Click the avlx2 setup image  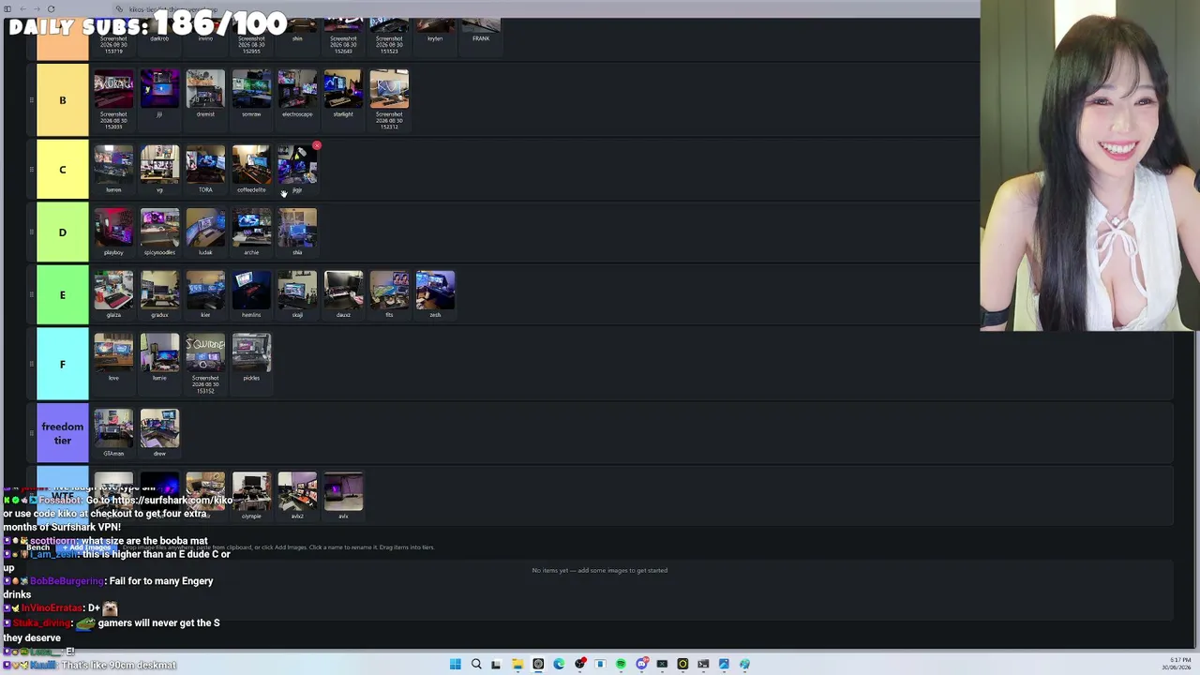coord(297,491)
